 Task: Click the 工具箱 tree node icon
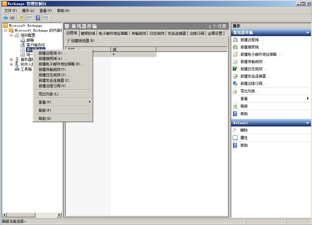pyautogui.click(x=17, y=69)
